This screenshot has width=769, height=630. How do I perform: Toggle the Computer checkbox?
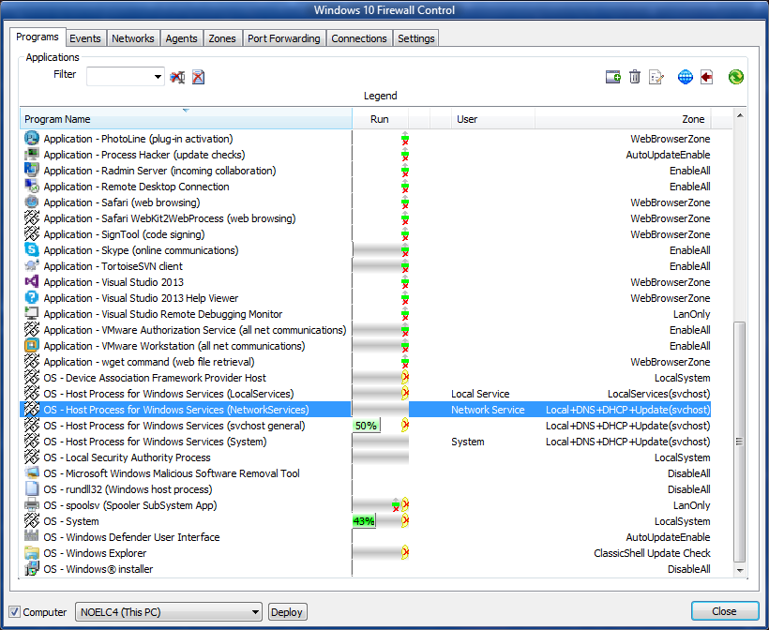click(x=15, y=612)
